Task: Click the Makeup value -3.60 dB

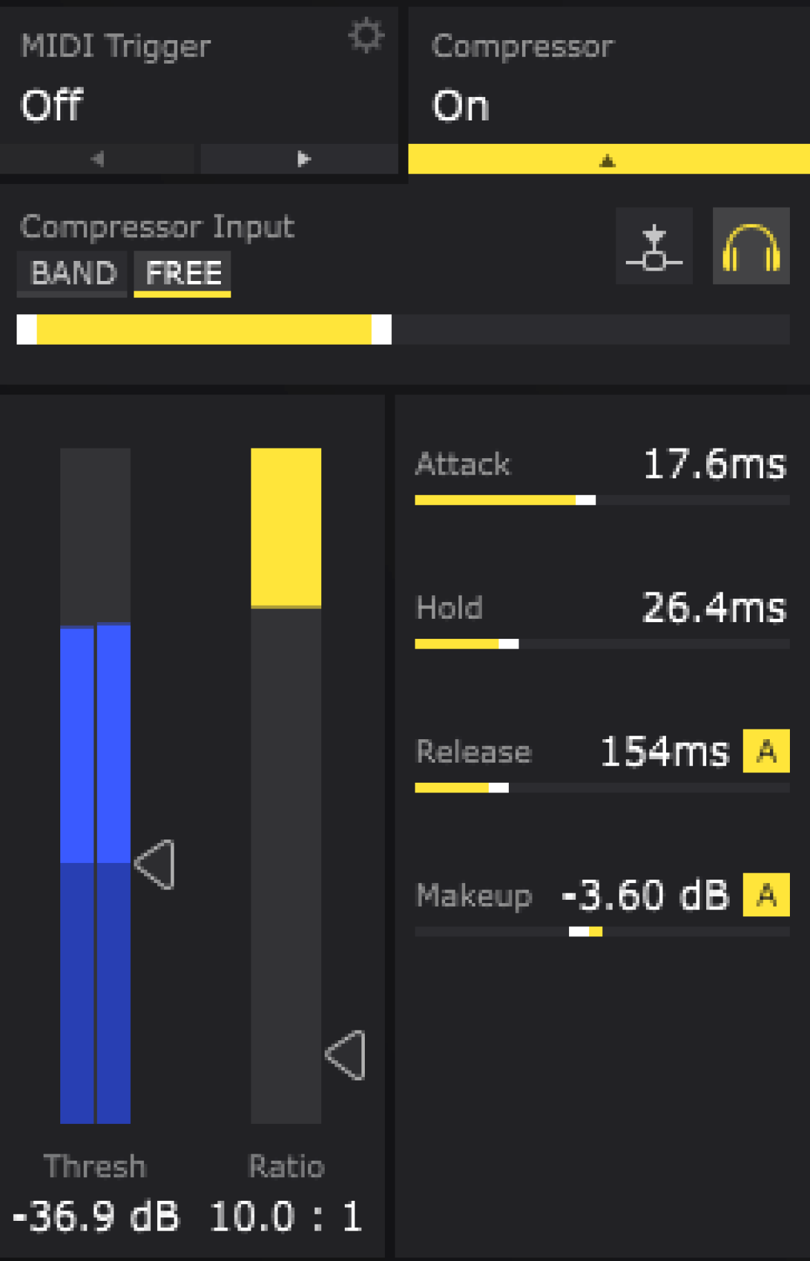Action: 645,896
